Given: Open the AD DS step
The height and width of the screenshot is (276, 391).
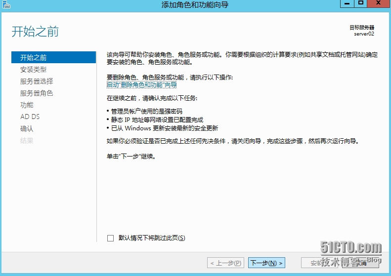Looking at the screenshot, I should (x=30, y=117).
